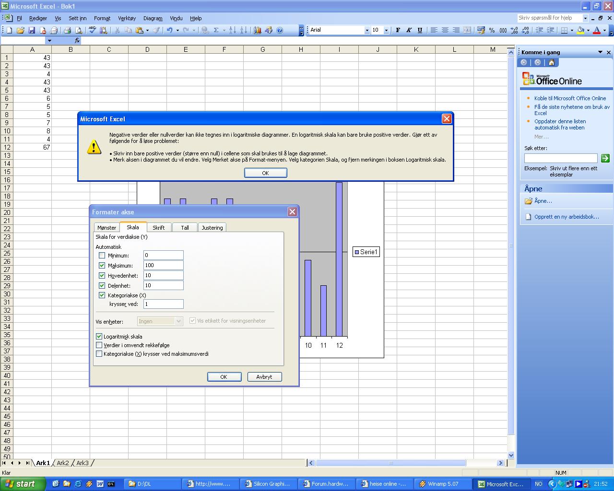Click the Sort Descending icon

[x=243, y=30]
